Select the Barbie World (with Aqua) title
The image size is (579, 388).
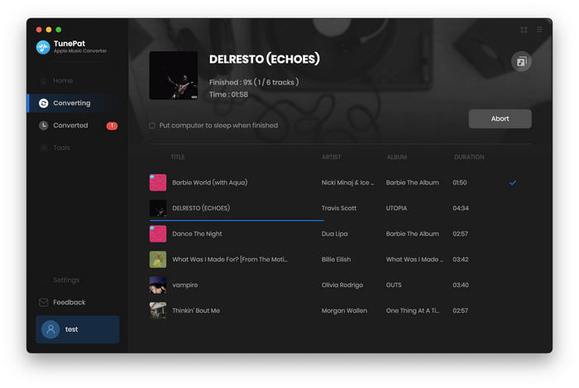210,183
